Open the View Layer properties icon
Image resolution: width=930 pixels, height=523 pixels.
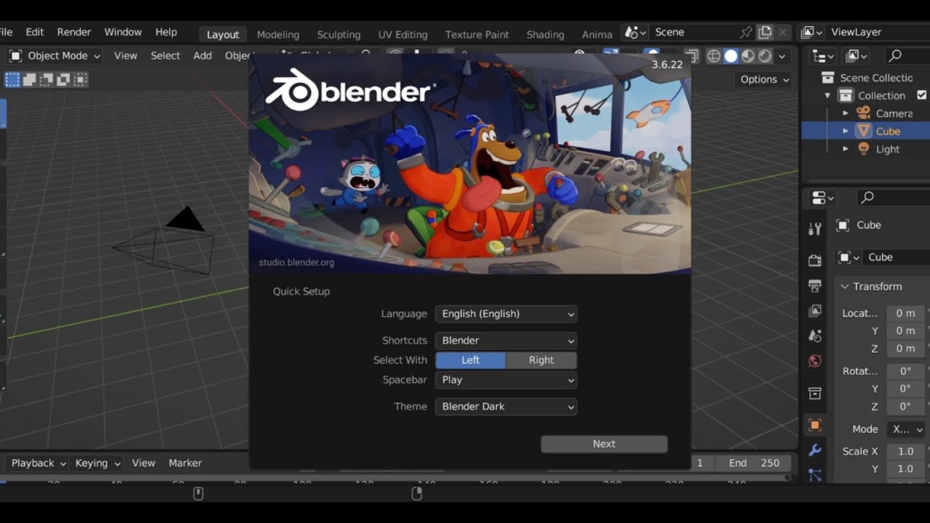(814, 311)
